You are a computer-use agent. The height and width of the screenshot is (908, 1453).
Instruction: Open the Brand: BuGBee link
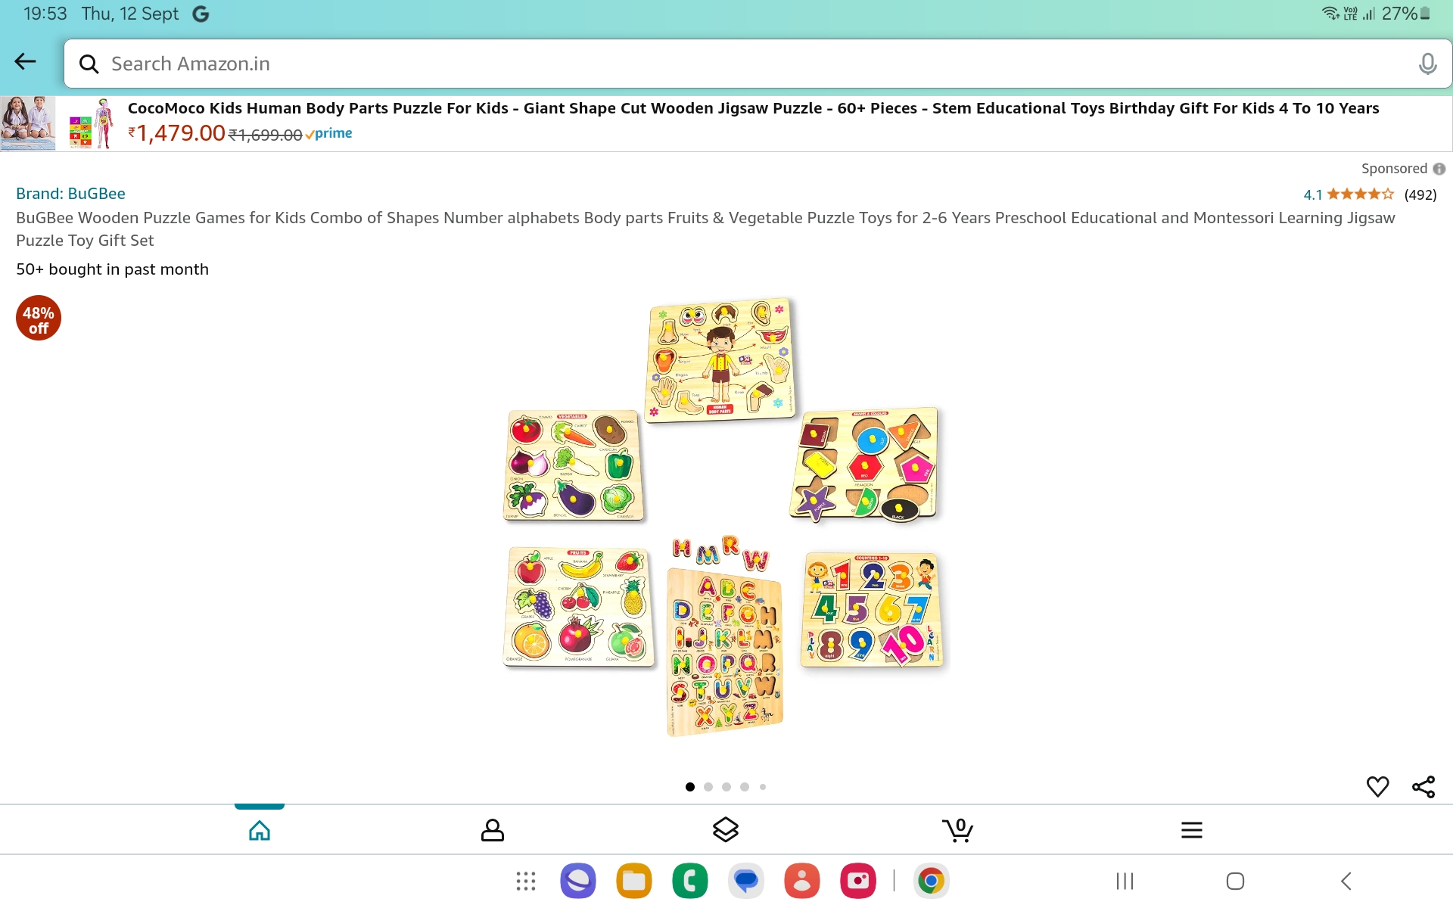click(x=70, y=194)
